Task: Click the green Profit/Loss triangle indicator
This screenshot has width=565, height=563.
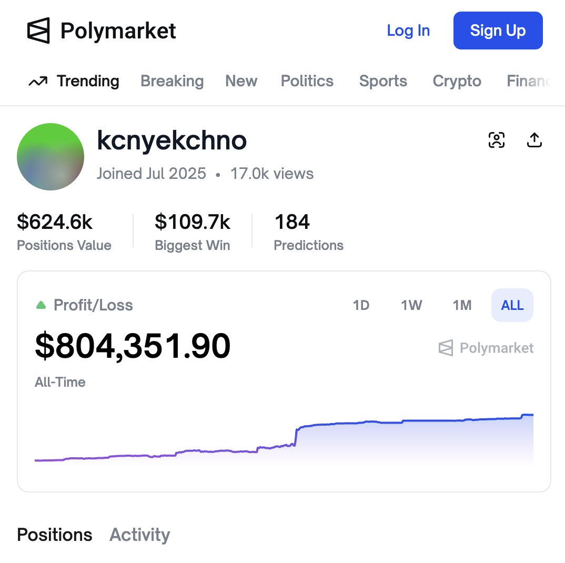Action: (41, 305)
